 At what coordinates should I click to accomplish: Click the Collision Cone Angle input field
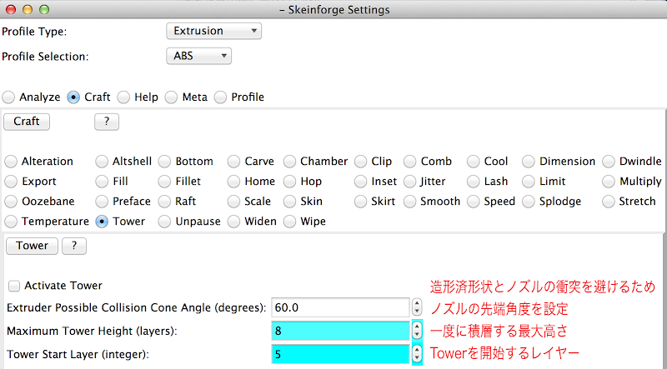point(341,307)
